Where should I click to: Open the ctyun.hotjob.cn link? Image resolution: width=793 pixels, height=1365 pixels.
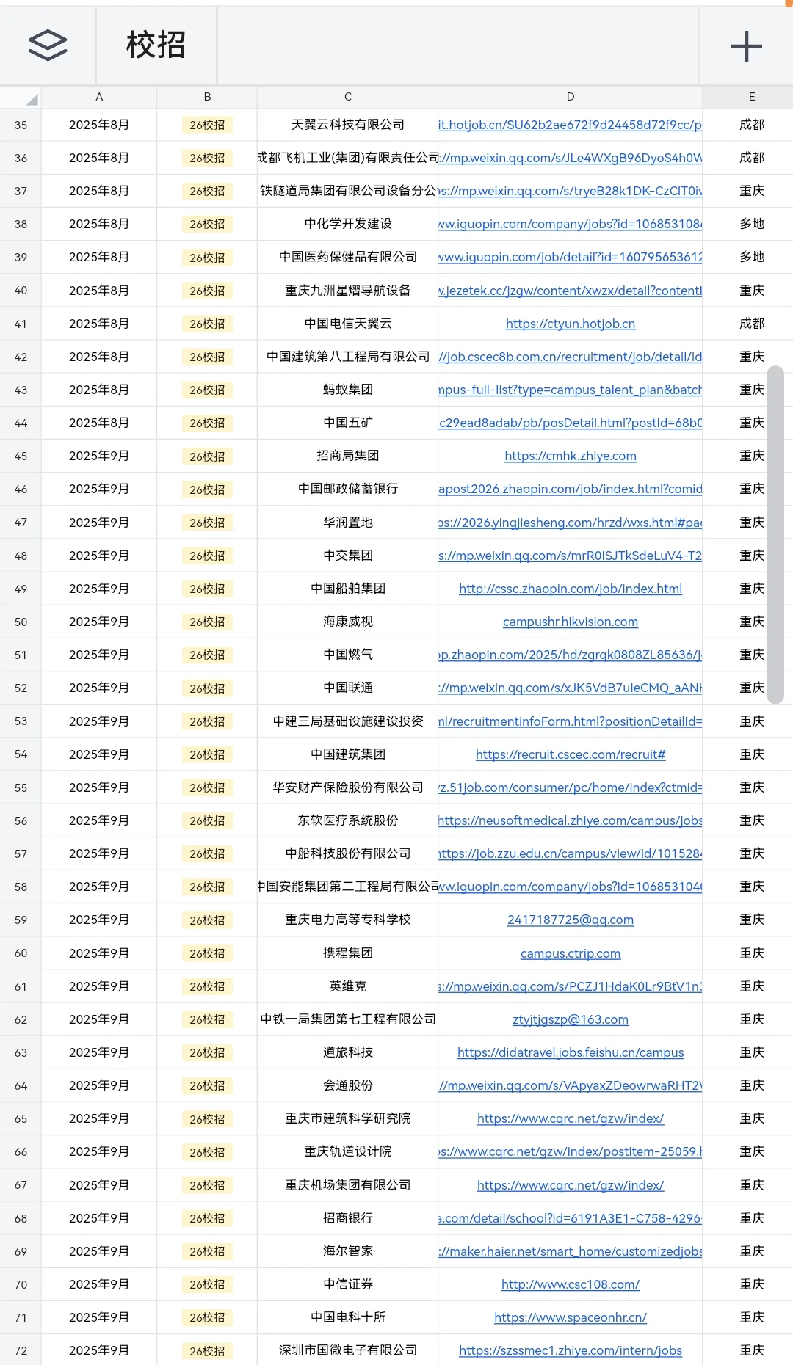[571, 324]
